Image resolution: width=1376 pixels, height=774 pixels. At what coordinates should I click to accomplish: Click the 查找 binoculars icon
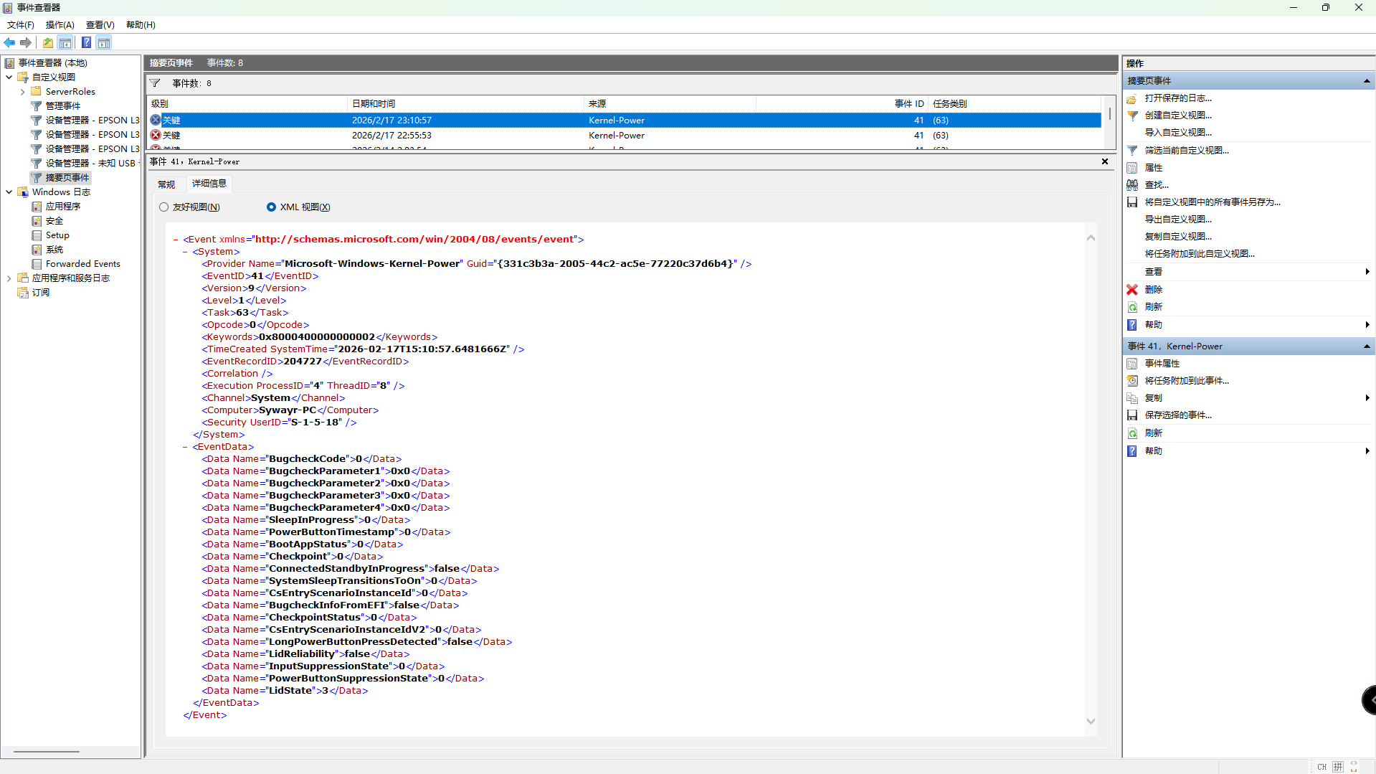pyautogui.click(x=1132, y=185)
